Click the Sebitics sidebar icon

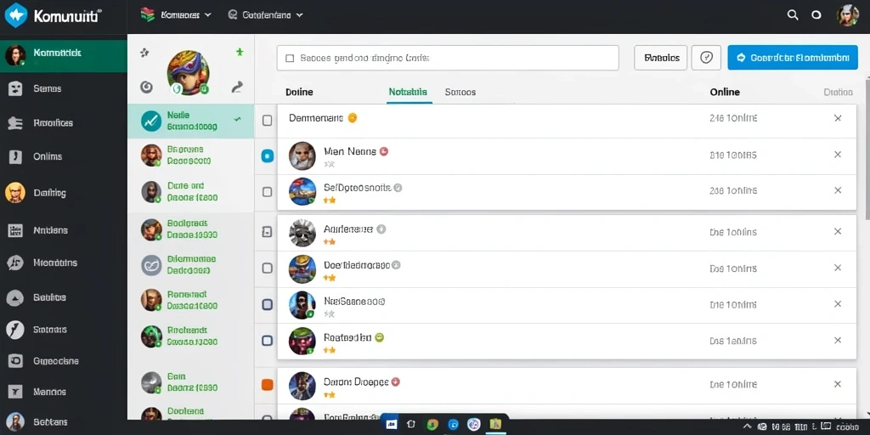tap(15, 298)
